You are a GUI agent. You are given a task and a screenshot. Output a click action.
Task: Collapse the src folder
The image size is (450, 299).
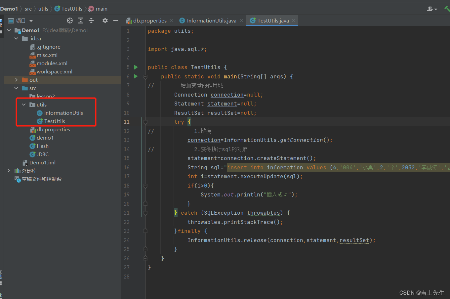(x=16, y=88)
